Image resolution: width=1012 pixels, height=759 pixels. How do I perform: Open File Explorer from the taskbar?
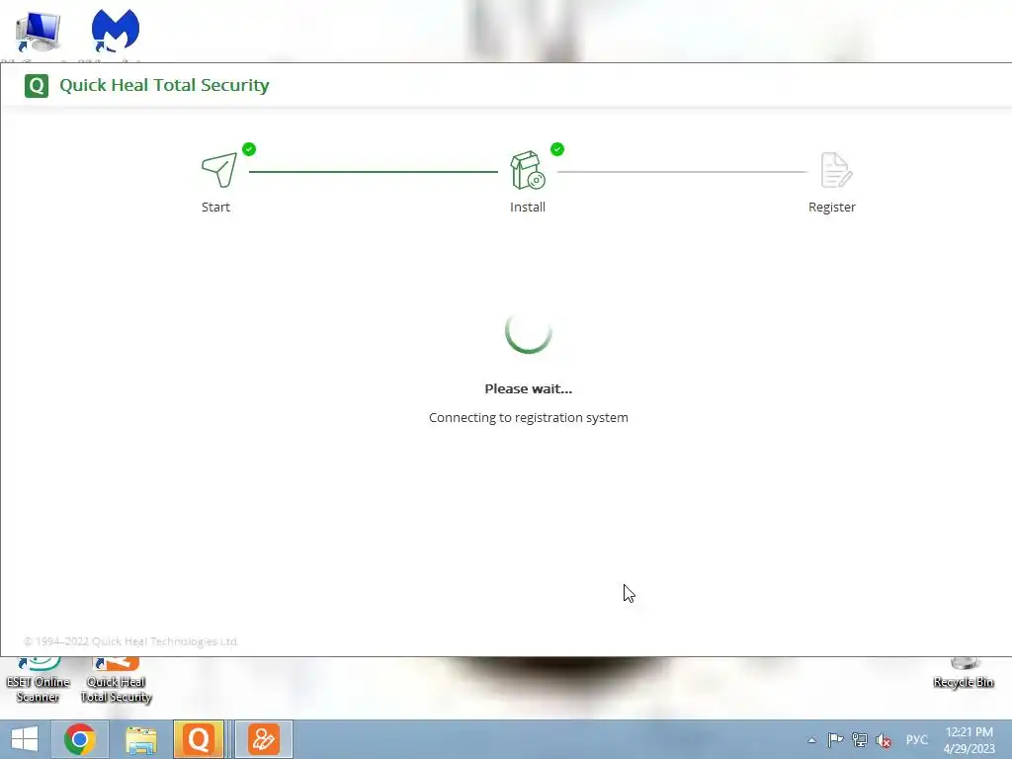[141, 739]
